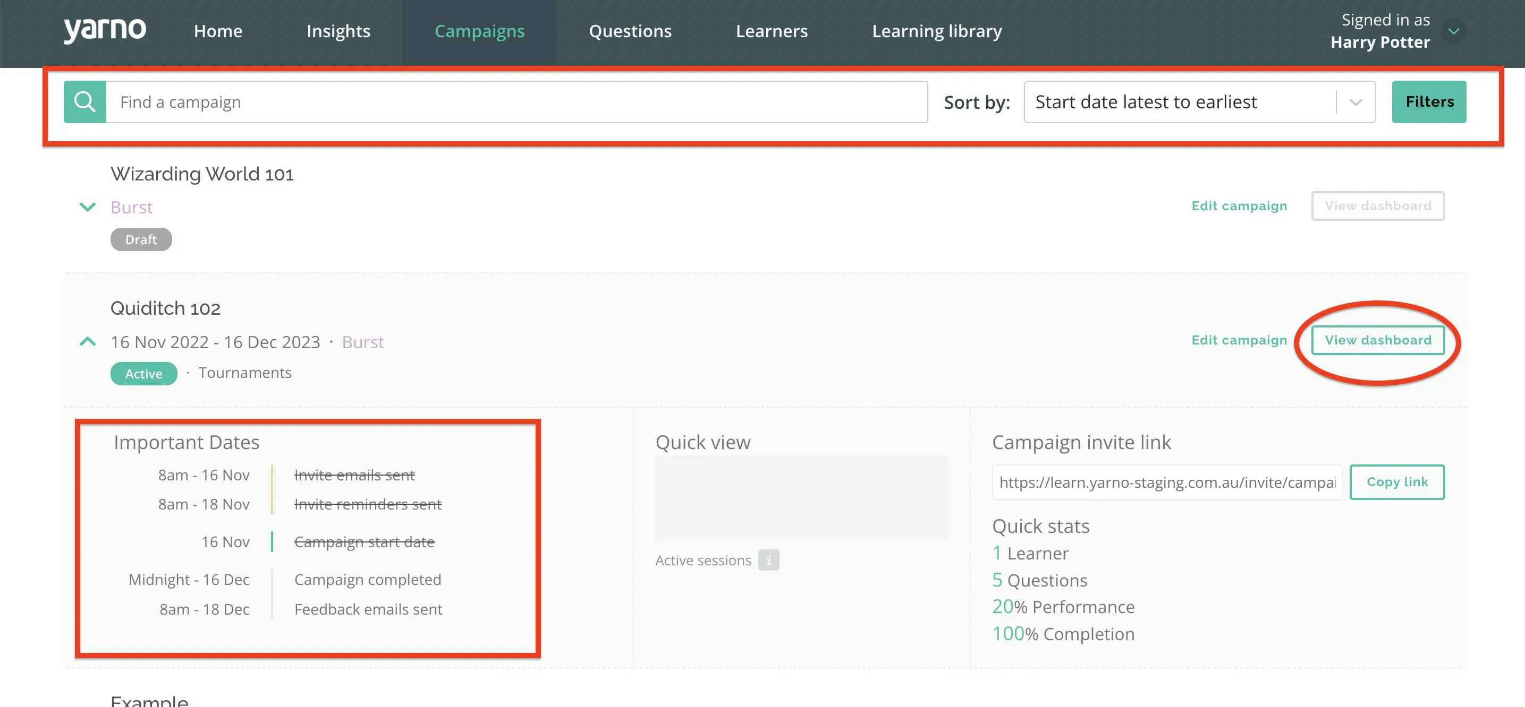Click the 16 Nov 2022 - 16 Dec 2023 dates

[x=215, y=342]
